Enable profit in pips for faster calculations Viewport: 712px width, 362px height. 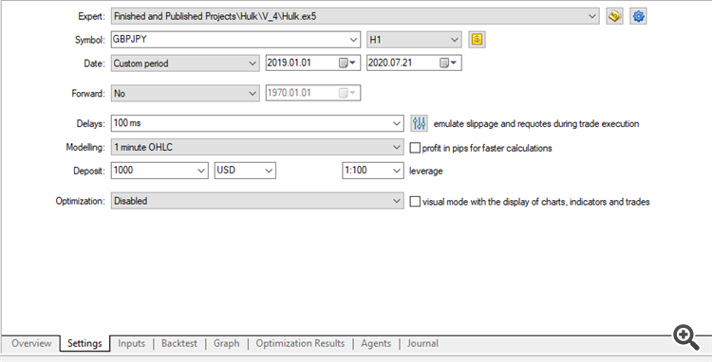click(415, 148)
